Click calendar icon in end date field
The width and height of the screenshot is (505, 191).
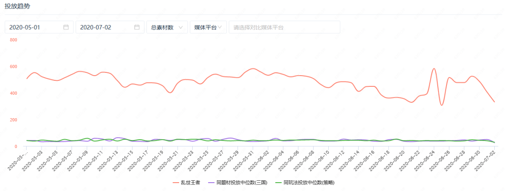point(137,27)
